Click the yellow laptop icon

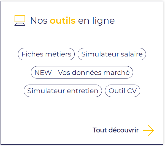(x=20, y=21)
